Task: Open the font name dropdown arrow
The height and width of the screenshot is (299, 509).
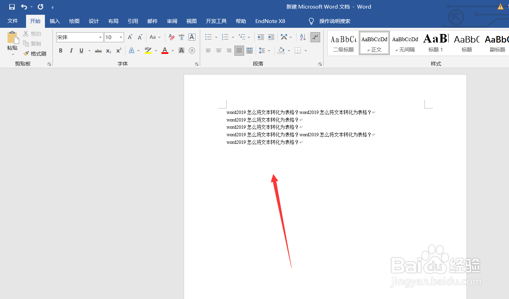Action: [x=100, y=37]
